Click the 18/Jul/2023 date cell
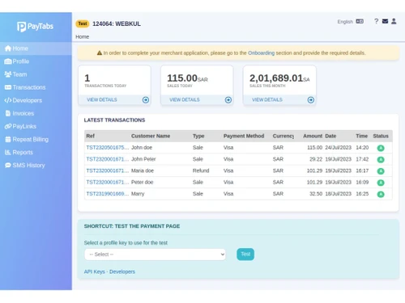The height and width of the screenshot is (303, 405). [x=339, y=194]
